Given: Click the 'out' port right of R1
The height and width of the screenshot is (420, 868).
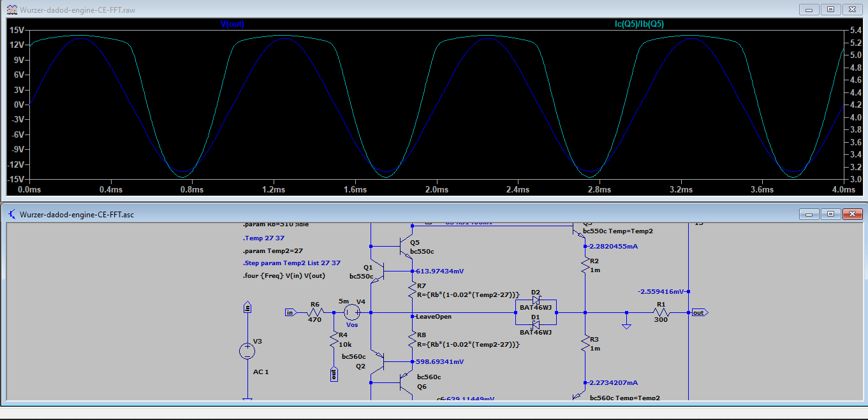Looking at the screenshot, I should 700,312.
